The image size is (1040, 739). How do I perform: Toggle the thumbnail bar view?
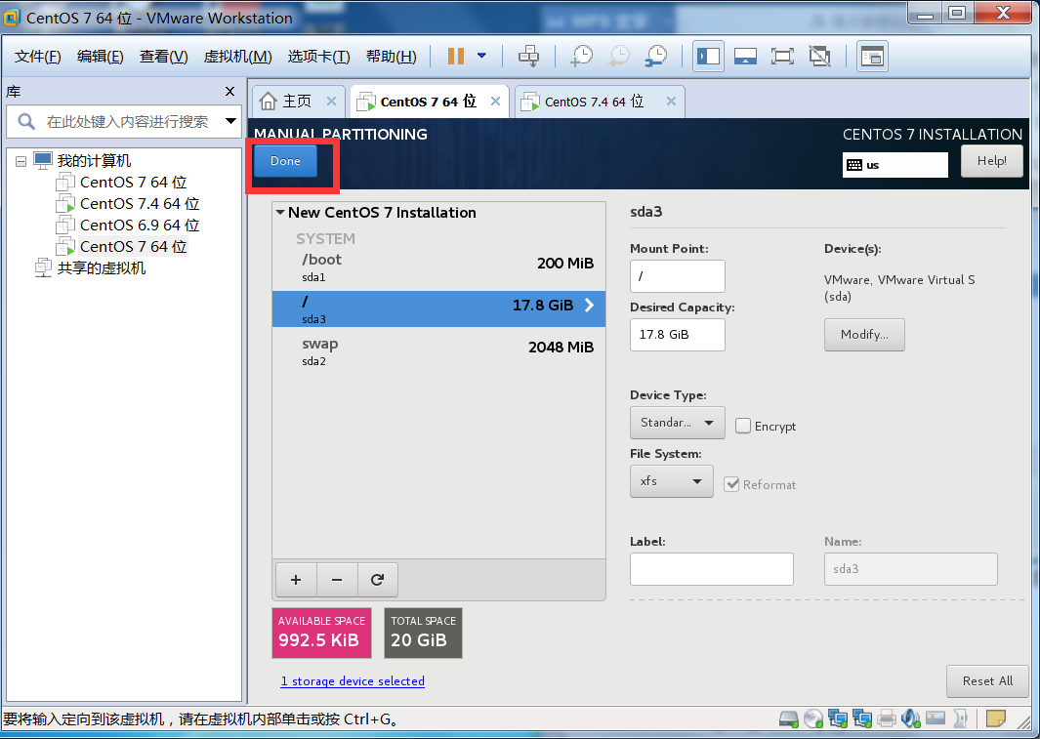point(745,57)
